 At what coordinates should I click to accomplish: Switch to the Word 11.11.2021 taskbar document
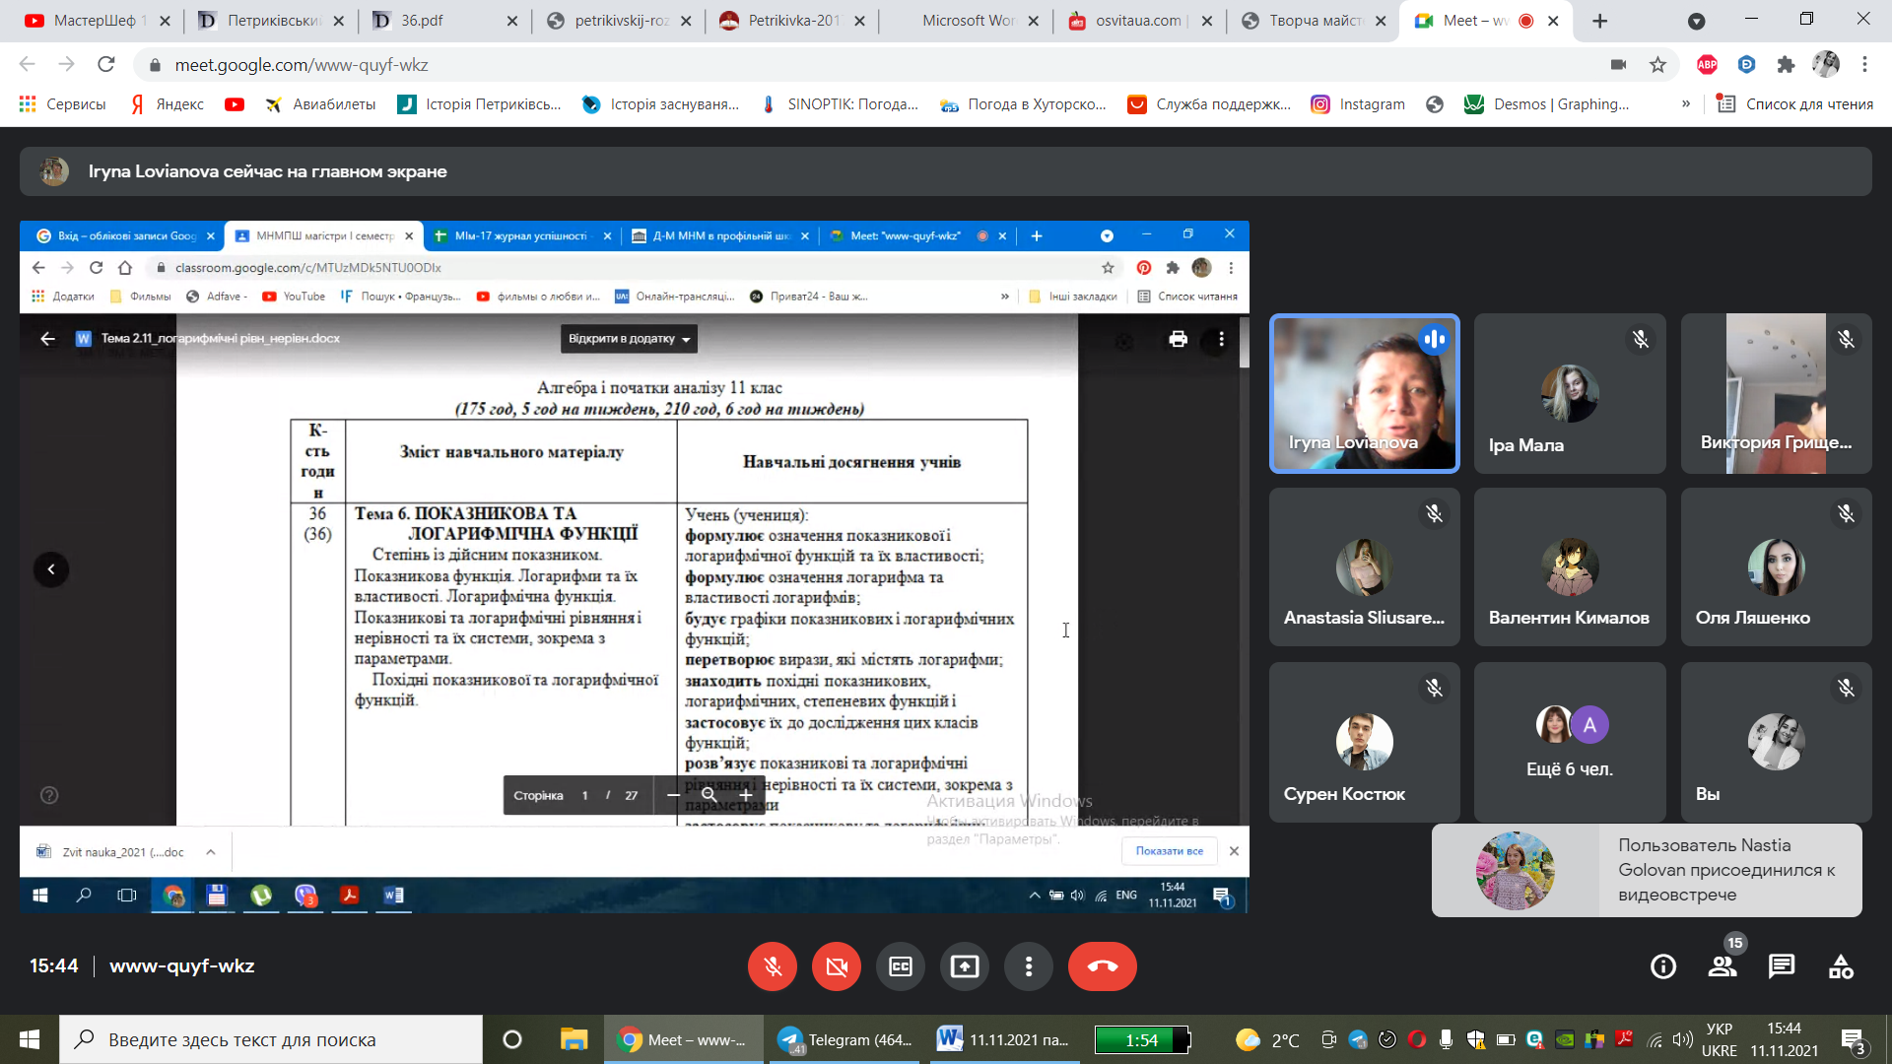pos(1005,1039)
